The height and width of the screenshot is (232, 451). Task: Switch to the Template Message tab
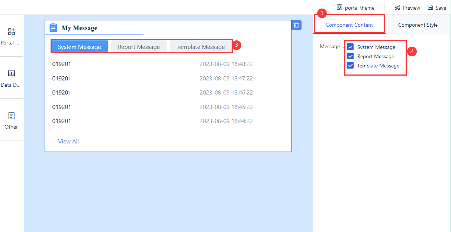click(201, 46)
